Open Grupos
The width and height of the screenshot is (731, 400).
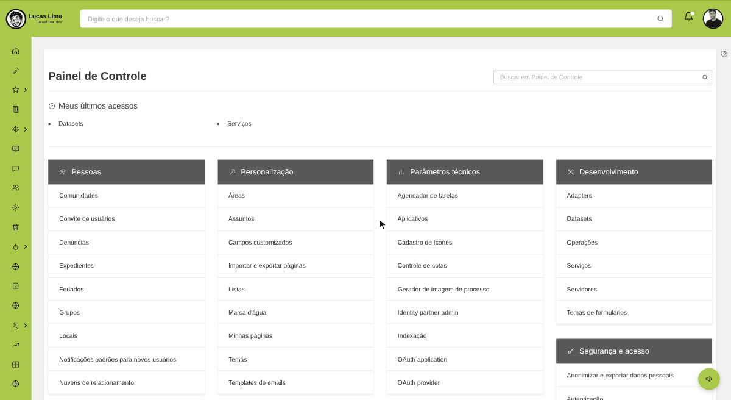(126, 313)
